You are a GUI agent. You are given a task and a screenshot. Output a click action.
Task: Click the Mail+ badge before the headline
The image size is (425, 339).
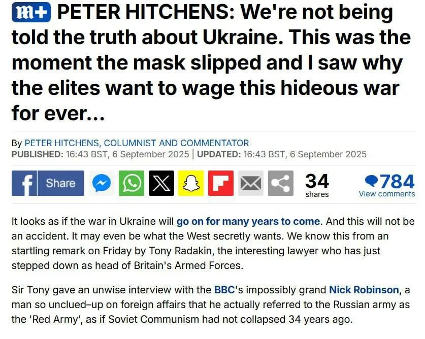click(x=31, y=13)
